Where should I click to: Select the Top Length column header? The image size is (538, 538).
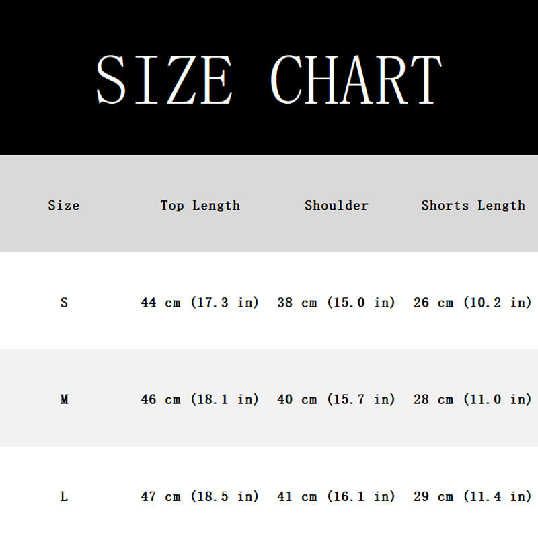coord(200,206)
